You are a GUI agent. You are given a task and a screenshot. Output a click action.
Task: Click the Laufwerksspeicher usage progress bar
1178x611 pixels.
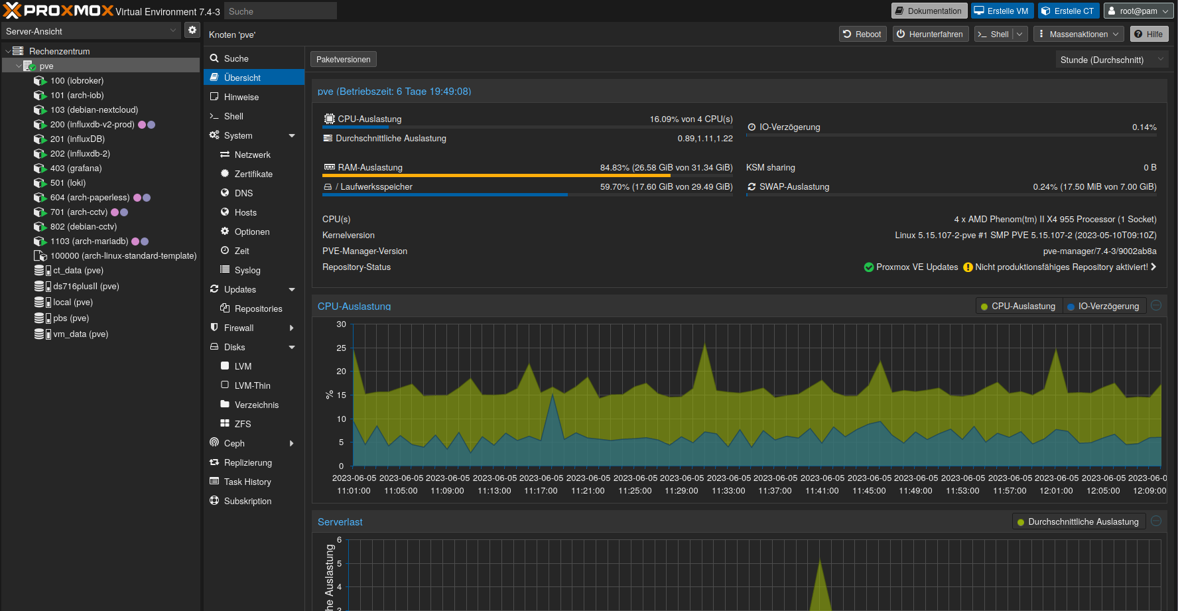[x=527, y=195]
